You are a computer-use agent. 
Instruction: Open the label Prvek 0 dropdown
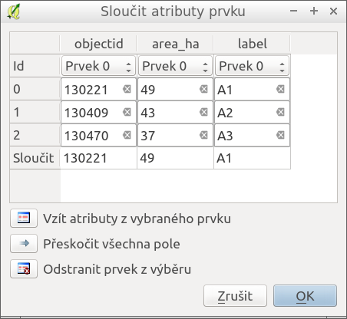252,66
